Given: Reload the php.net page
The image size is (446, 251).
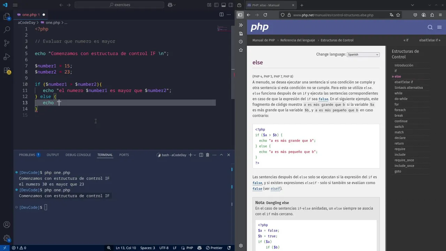Looking at the screenshot, I should [265, 15].
